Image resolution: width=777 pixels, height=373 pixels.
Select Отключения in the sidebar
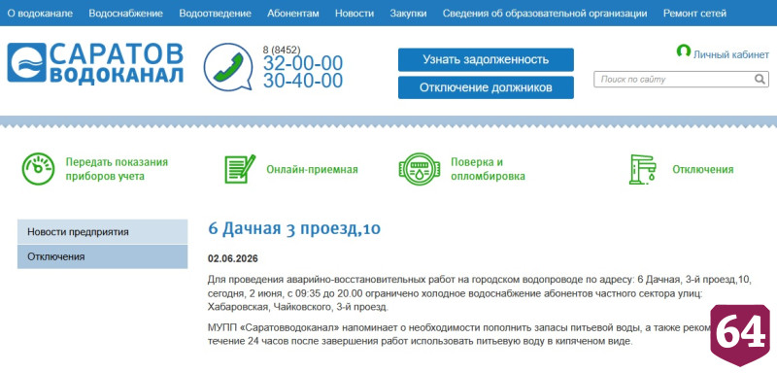[103, 256]
